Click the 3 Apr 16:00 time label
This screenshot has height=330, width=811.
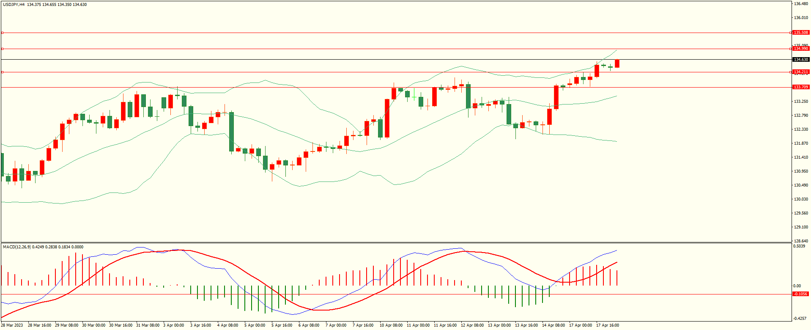point(200,325)
